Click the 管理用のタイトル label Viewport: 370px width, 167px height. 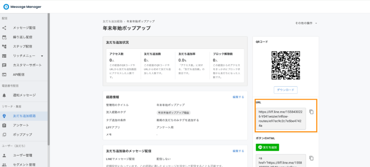tap(117, 105)
